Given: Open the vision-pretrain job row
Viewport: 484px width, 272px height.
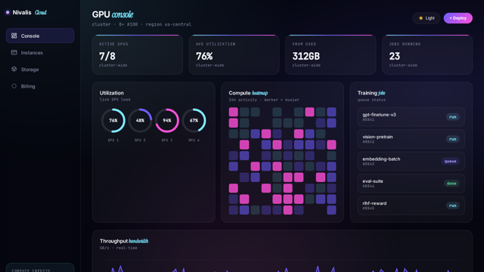Looking at the screenshot, I should point(411,139).
